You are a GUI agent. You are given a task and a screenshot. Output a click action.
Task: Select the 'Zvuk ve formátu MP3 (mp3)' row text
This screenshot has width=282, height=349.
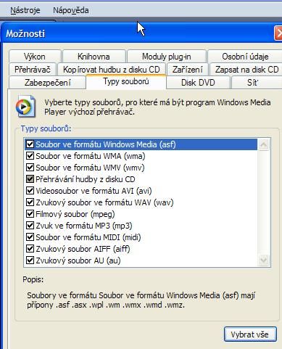point(84,226)
